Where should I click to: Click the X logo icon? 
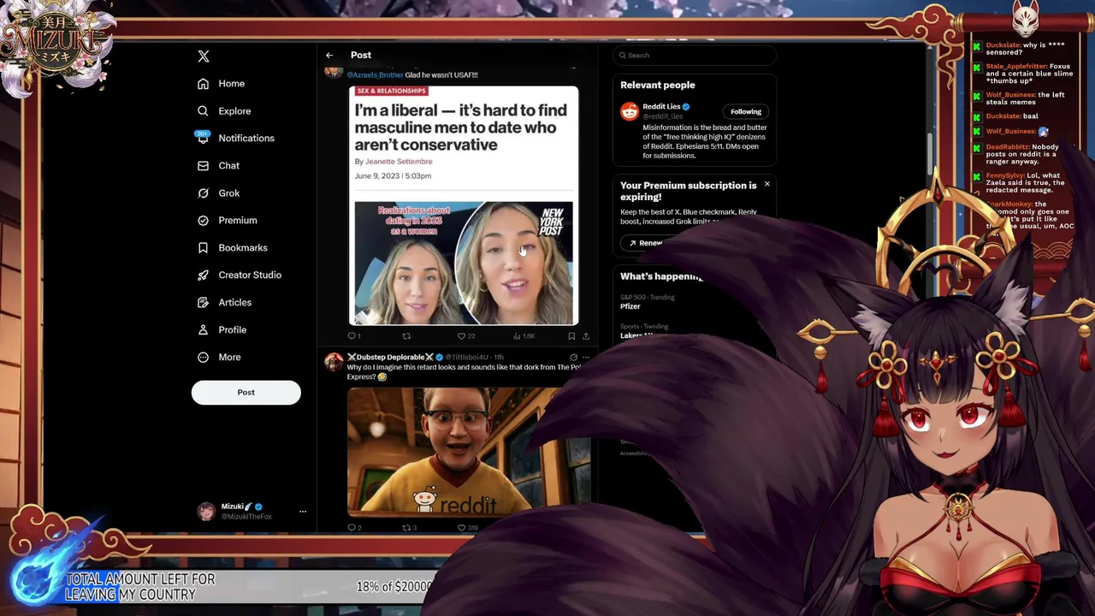(204, 56)
